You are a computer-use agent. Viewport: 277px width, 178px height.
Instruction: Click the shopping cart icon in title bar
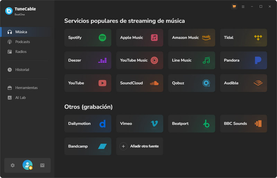[234, 7]
